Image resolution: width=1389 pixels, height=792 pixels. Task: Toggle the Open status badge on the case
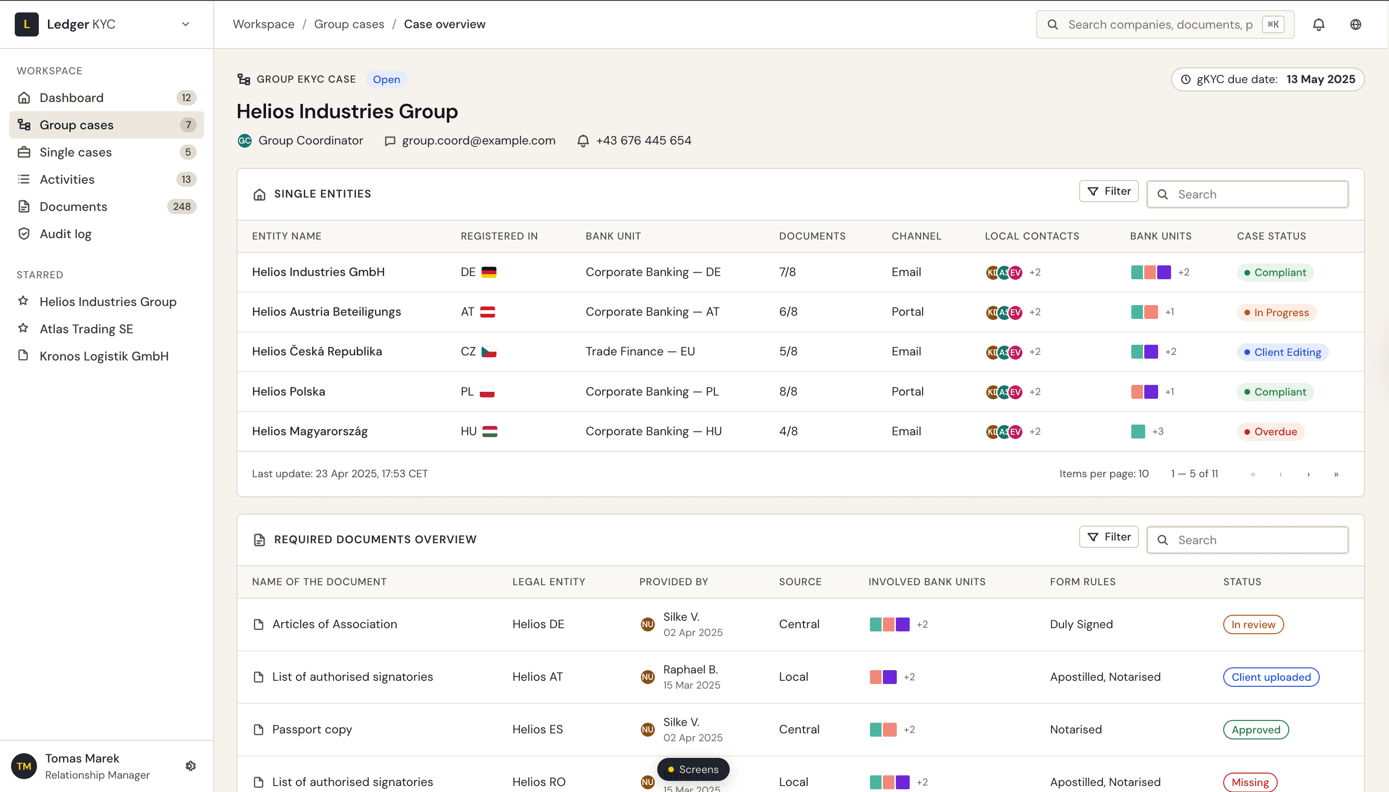tap(387, 79)
